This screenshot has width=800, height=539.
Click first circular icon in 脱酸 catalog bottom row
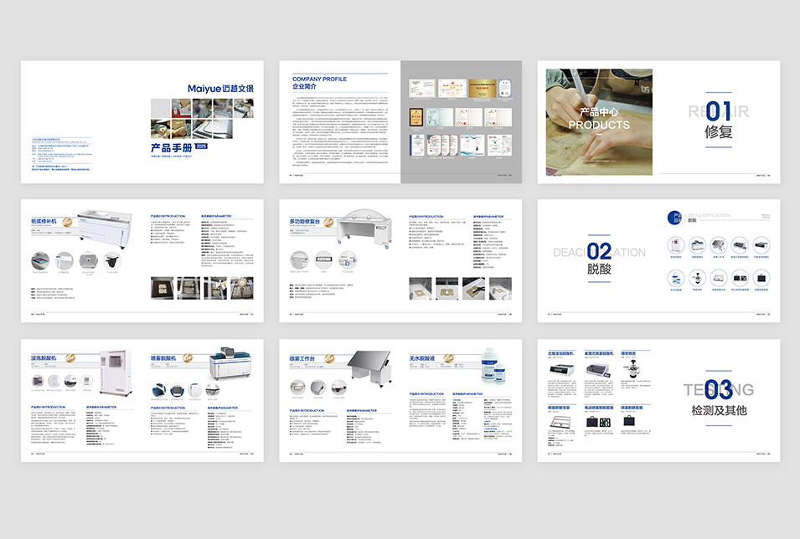[x=675, y=278]
